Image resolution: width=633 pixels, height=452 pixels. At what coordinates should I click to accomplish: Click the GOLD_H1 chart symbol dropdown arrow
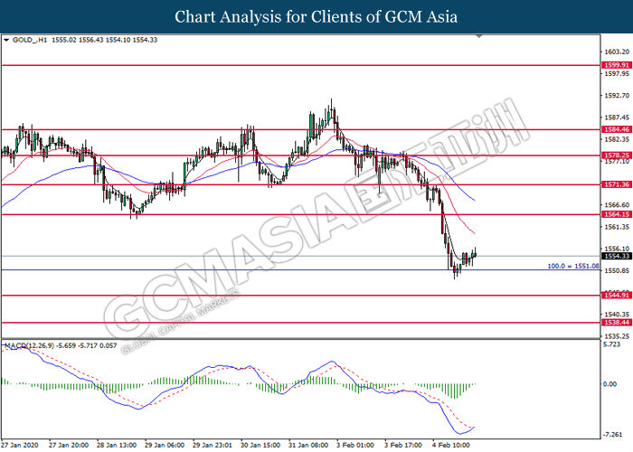pyautogui.click(x=6, y=40)
